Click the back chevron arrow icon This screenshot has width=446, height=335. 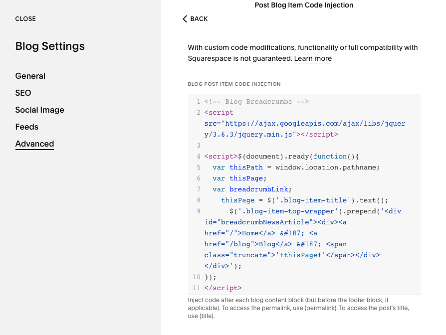click(185, 19)
